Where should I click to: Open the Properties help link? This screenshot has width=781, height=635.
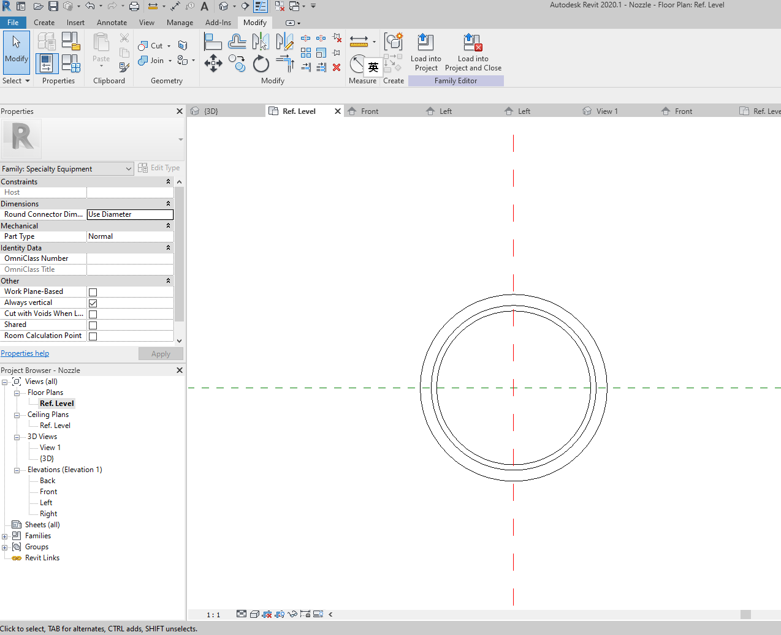[x=25, y=353]
